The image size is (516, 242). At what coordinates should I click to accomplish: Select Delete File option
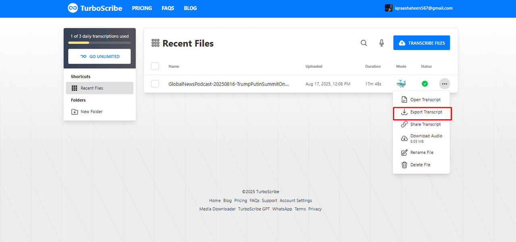pos(420,165)
